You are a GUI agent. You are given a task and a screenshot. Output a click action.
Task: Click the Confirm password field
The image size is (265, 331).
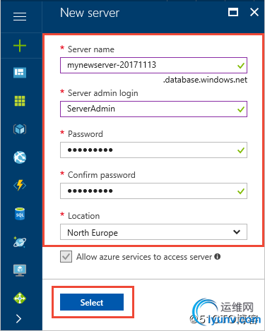point(153,191)
